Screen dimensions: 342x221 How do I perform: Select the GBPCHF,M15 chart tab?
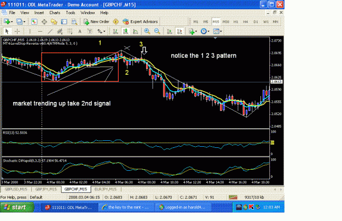tap(76, 189)
